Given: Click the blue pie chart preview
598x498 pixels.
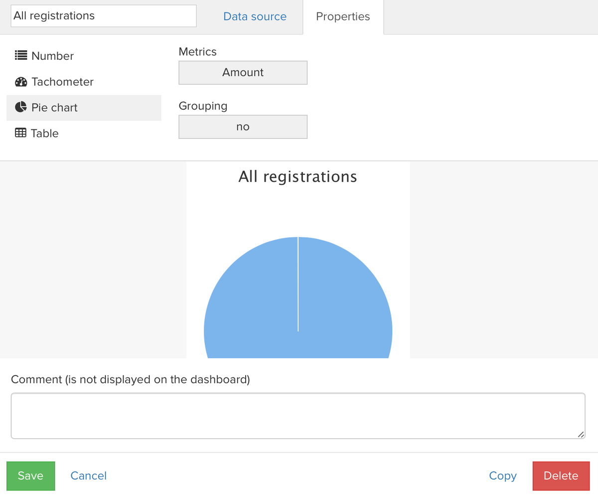Looking at the screenshot, I should pos(298,298).
